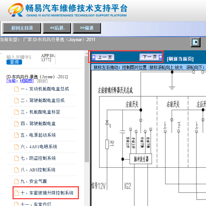
Task: Click the page icon beside 八、ABS控制系统
Action: (17, 170)
